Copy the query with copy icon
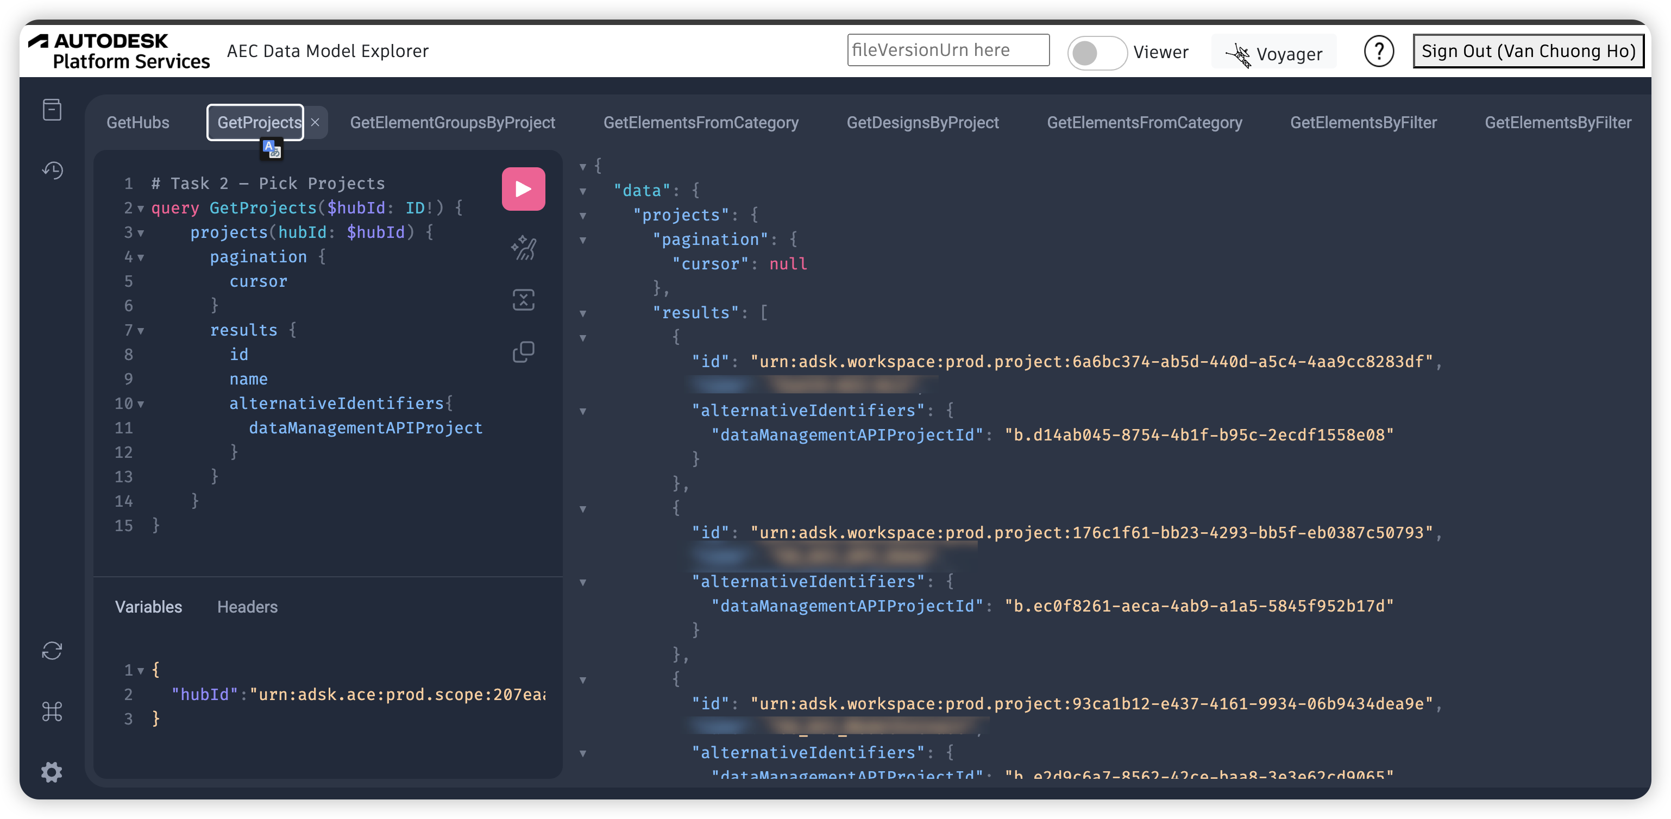The height and width of the screenshot is (819, 1671). pyautogui.click(x=523, y=351)
